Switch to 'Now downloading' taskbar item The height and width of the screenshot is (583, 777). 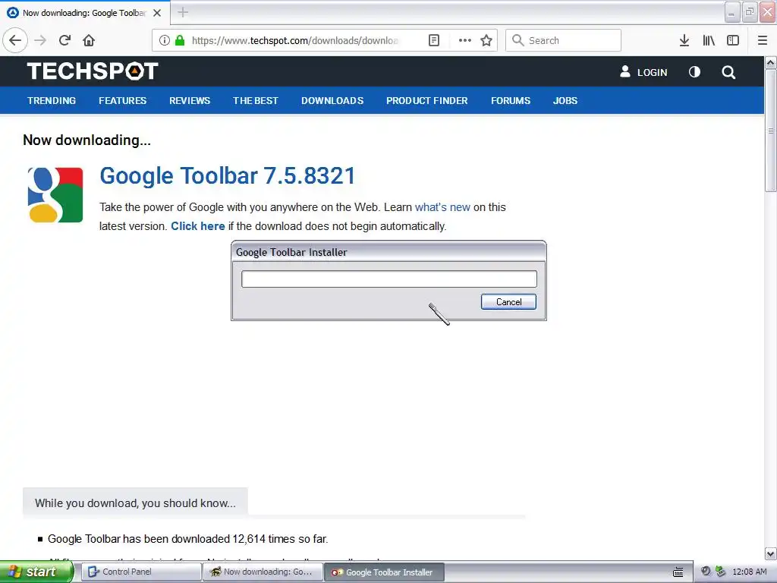click(263, 572)
